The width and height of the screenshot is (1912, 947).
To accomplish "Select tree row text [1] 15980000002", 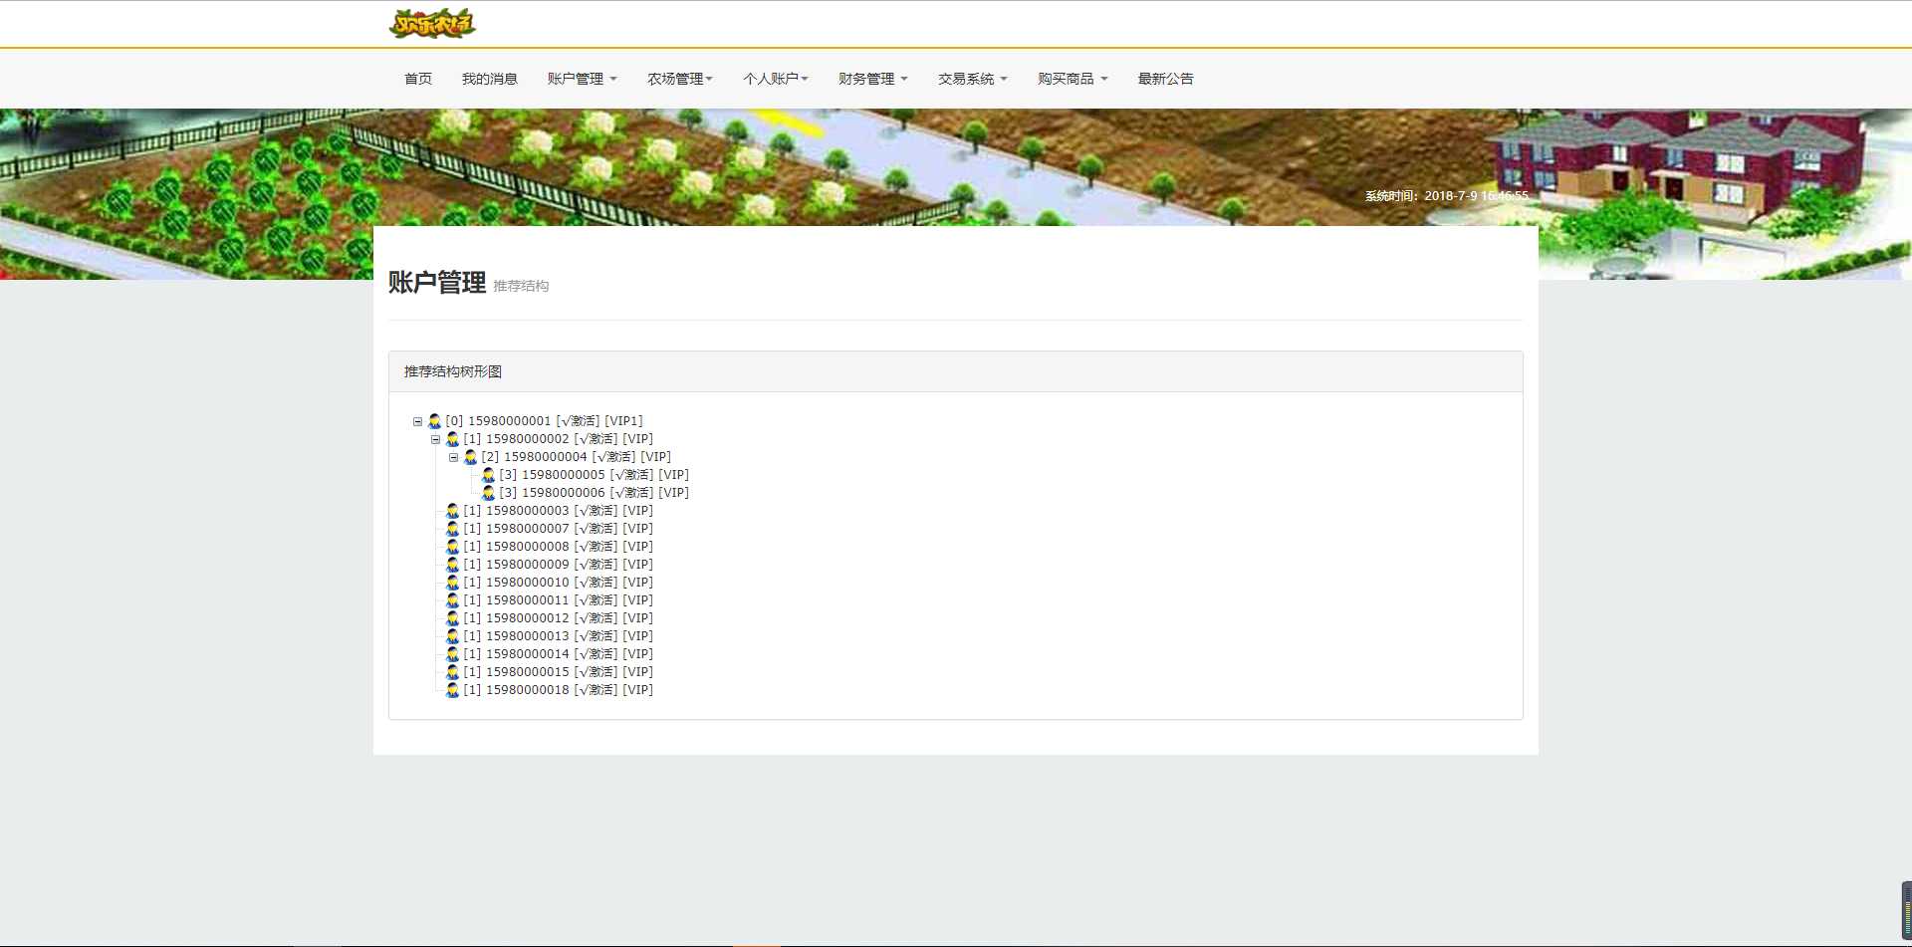I will [558, 439].
